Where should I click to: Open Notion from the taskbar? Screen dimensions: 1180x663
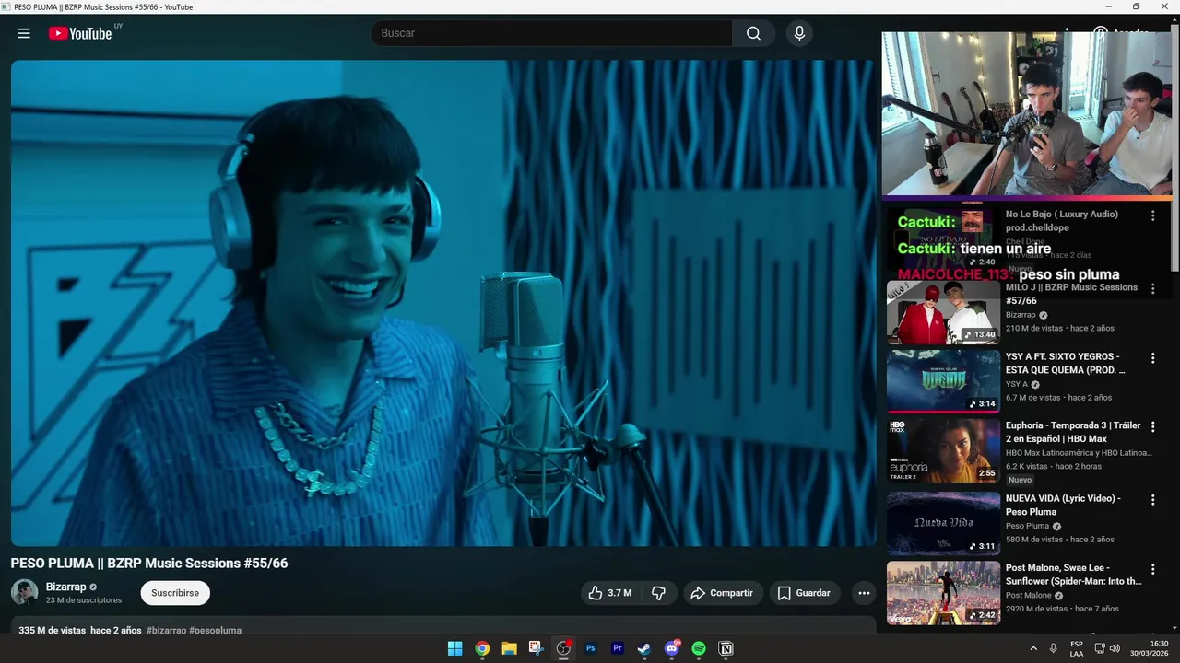726,648
